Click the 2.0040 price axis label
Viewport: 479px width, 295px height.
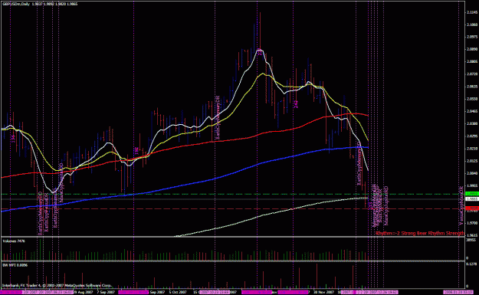[472, 173]
